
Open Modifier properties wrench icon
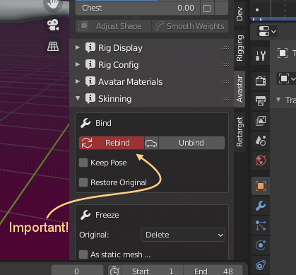click(261, 206)
